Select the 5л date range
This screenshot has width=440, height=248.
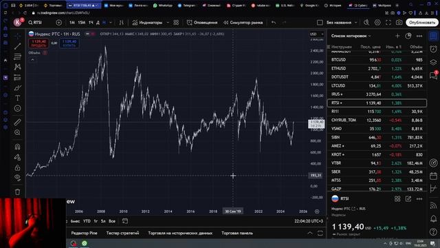point(103,221)
